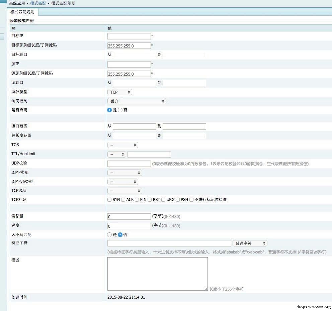Check the ACK flag checkbox
This screenshot has height=311, width=332.
click(123, 200)
